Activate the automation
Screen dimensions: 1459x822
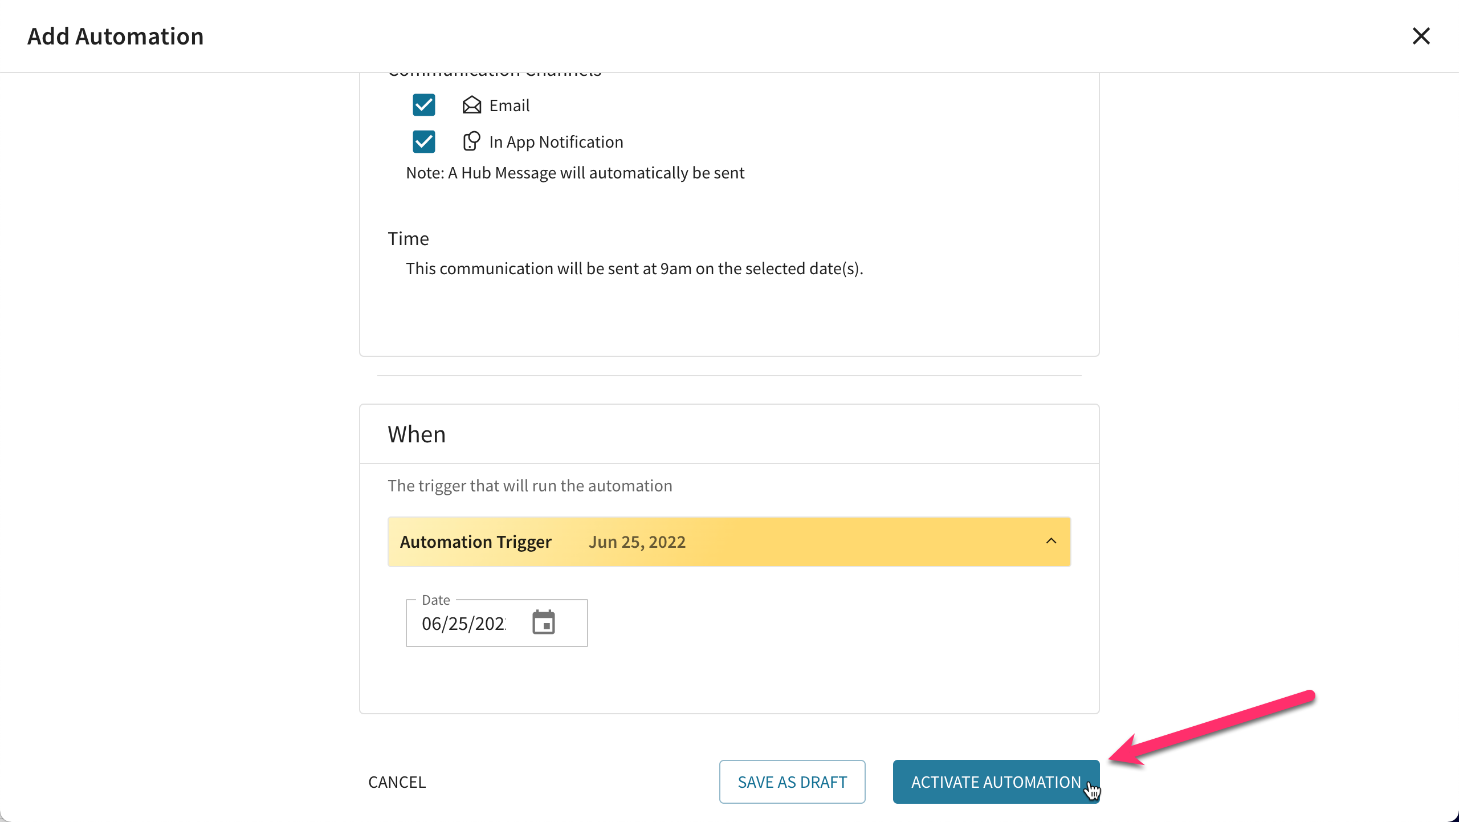pyautogui.click(x=996, y=782)
